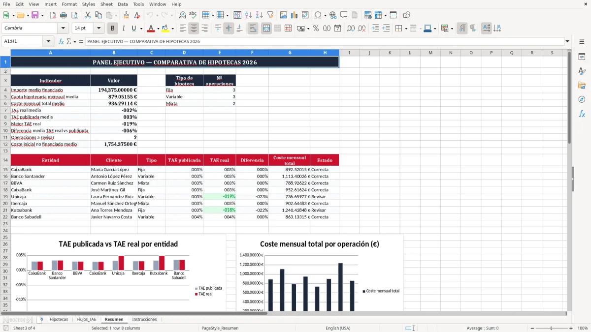Switch to Instrucciones sheet tab
Viewport: 591px width, 332px height.
tap(144, 319)
